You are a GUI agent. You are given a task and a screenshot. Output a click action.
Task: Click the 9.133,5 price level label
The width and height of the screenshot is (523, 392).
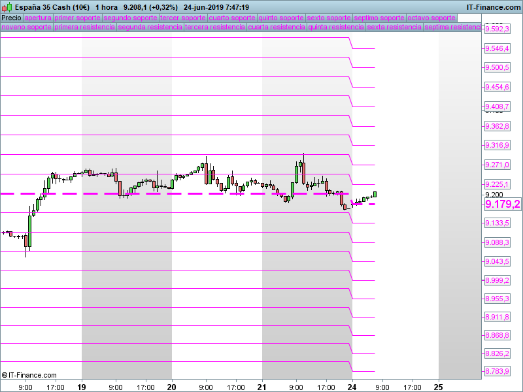click(x=497, y=223)
